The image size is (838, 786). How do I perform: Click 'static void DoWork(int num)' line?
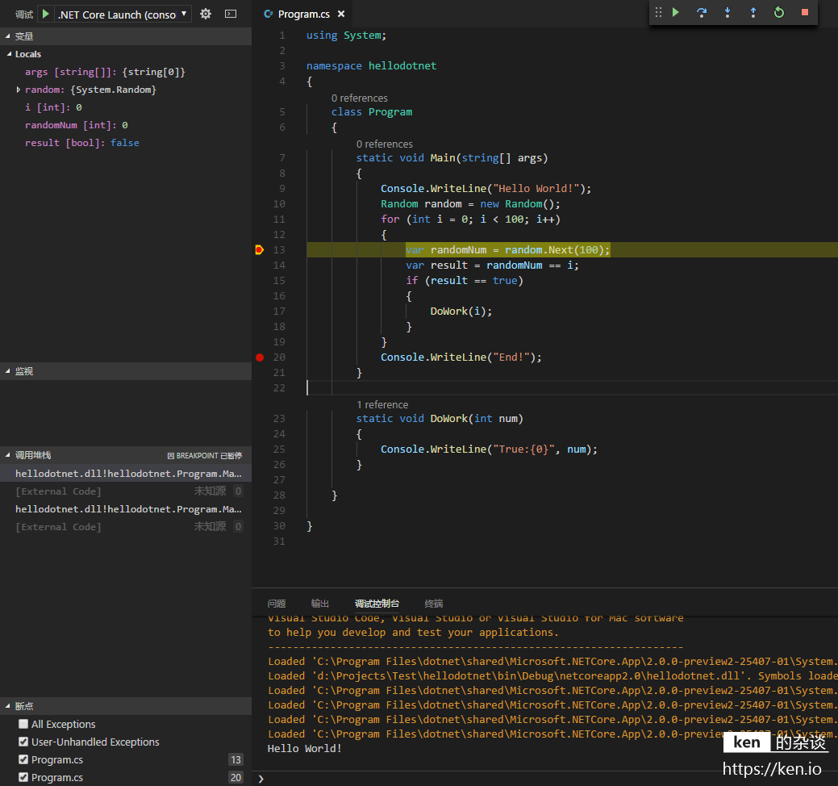[440, 419]
